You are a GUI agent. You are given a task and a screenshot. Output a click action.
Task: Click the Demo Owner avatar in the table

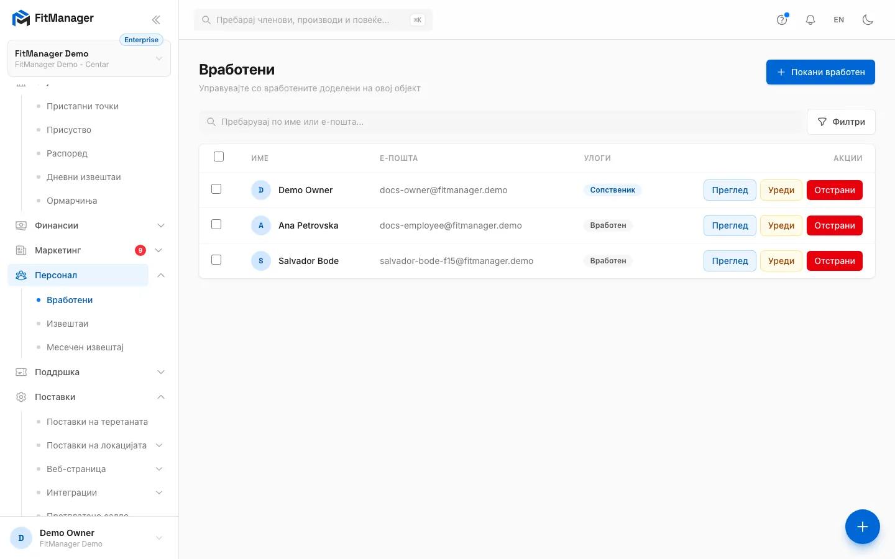261,190
